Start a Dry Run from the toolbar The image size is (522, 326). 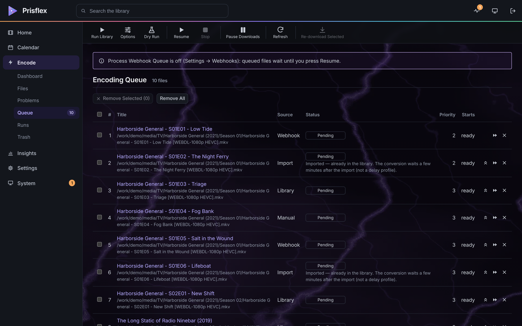point(152,33)
